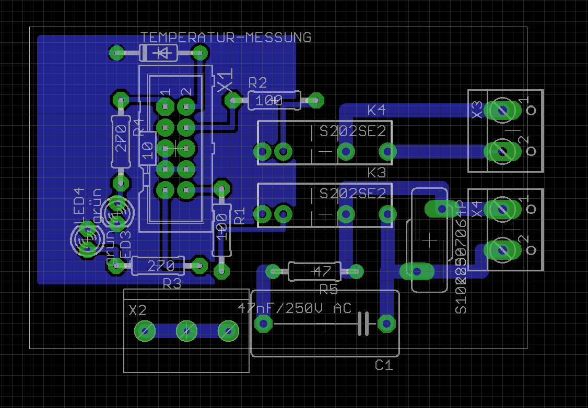Select the middle pad of connector X2
The height and width of the screenshot is (408, 588).
point(186,331)
